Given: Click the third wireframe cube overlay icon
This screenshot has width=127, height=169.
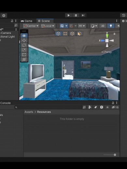Looking at the screenshot, I should [x=72, y=33].
